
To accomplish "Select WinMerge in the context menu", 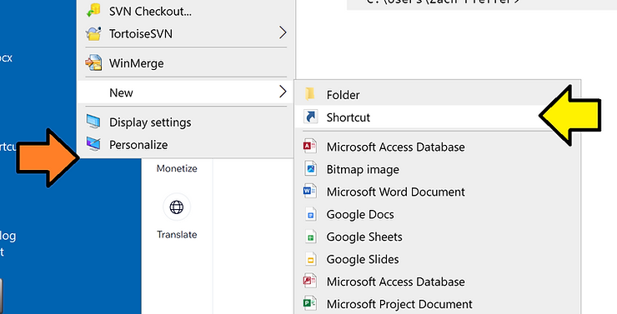I will [186, 63].
